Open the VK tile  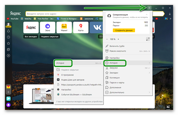96,28
